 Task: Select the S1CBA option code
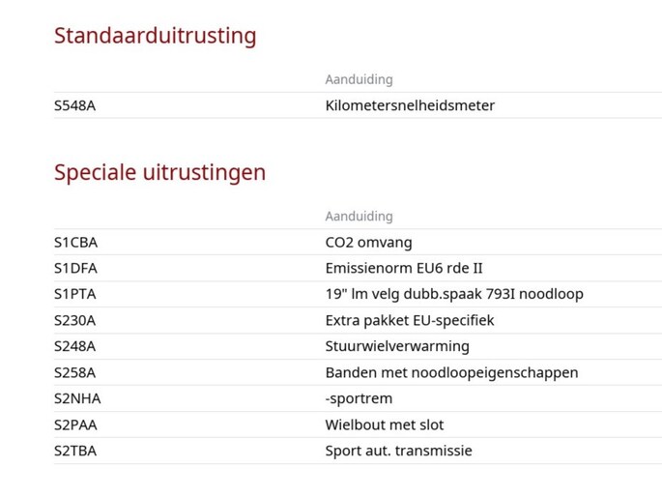click(x=75, y=243)
